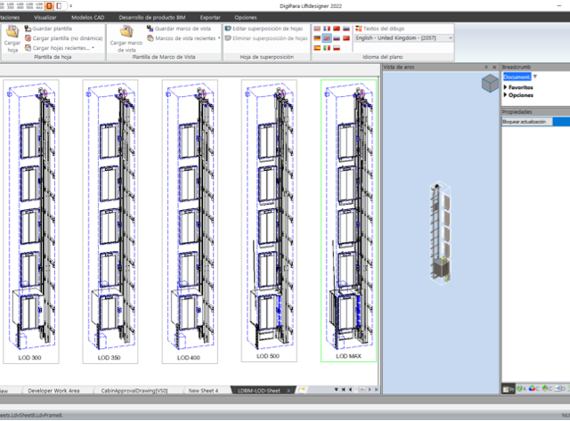Click Textos del dibujo icon
The height and width of the screenshot is (421, 570).
[x=358, y=28]
